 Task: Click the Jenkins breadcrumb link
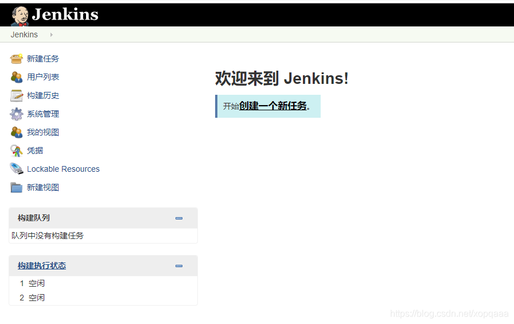click(24, 34)
